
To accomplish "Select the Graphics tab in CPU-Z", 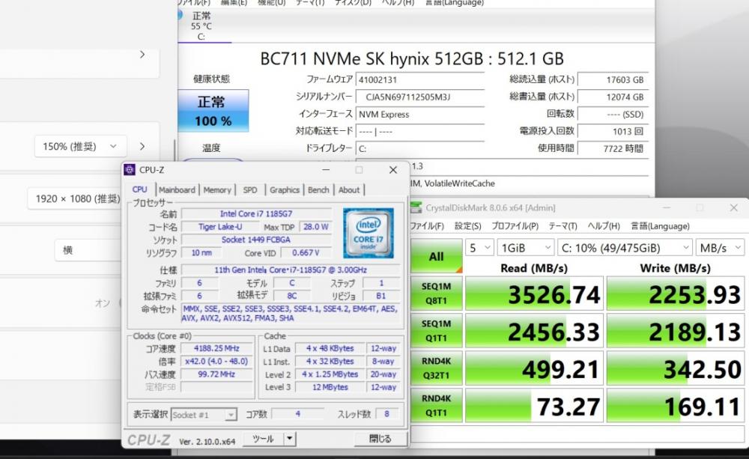I will click(x=284, y=189).
